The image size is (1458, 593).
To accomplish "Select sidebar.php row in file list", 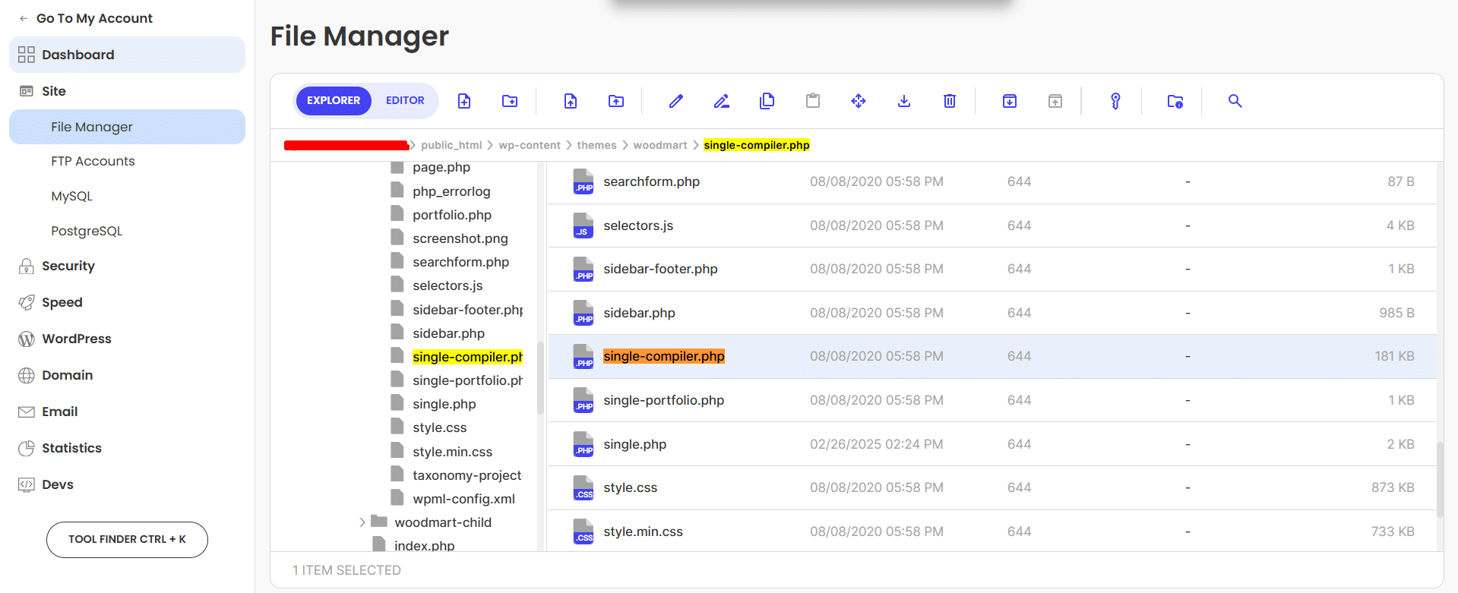I will pos(992,313).
